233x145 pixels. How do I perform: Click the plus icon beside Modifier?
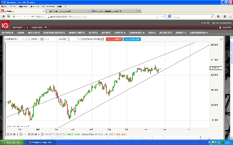[27, 28]
